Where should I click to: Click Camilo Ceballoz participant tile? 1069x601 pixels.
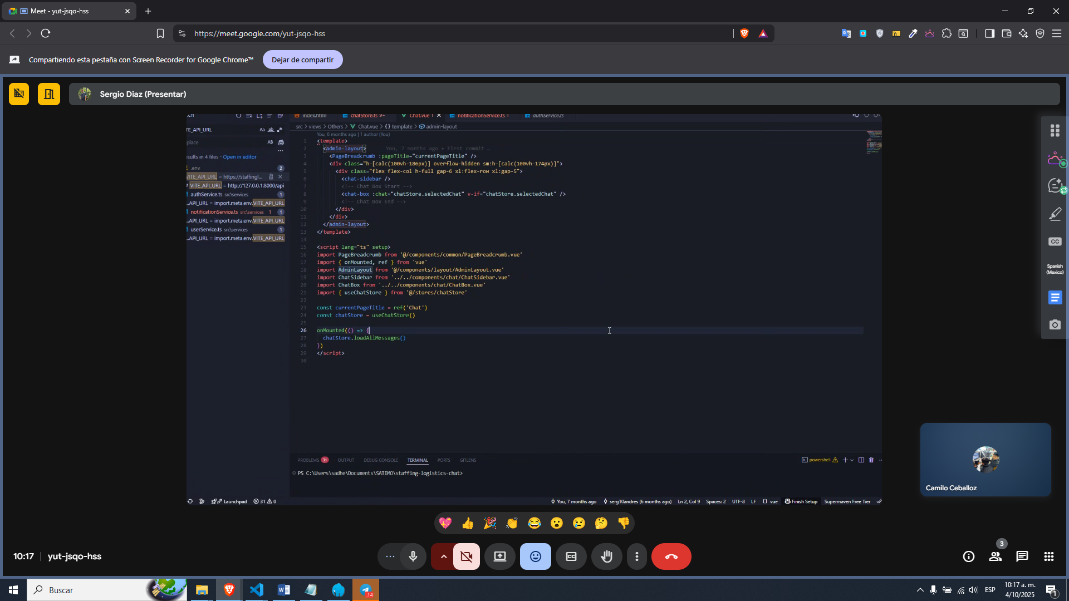pos(985,460)
